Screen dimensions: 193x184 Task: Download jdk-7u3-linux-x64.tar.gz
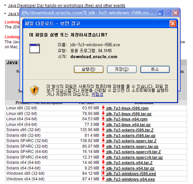coord(128,125)
